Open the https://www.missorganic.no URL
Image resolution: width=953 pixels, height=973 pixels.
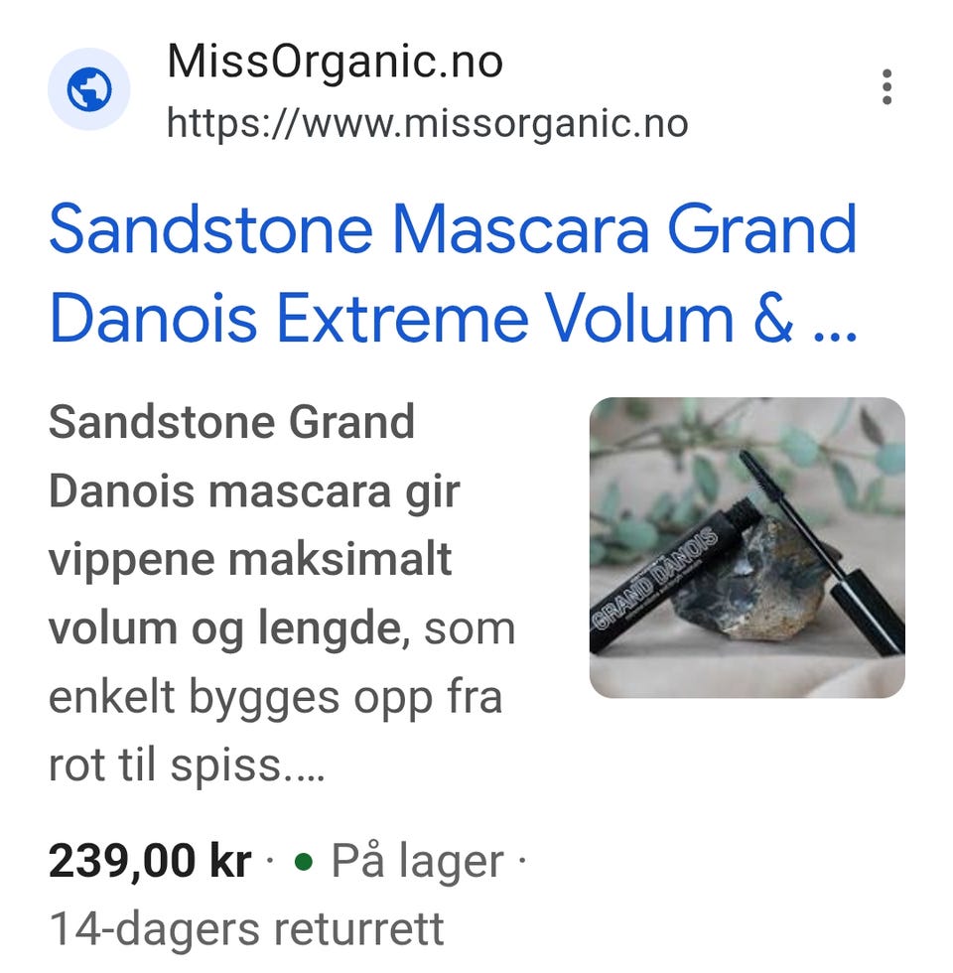[x=428, y=123]
